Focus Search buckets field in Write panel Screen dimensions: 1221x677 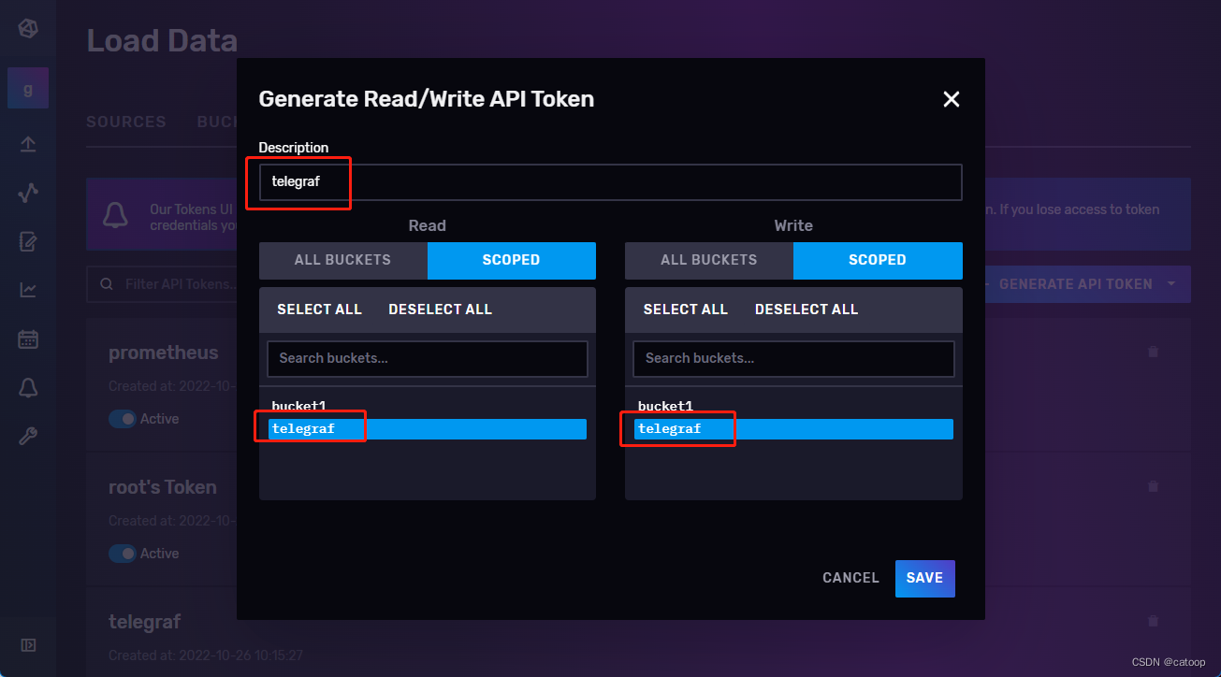point(793,358)
